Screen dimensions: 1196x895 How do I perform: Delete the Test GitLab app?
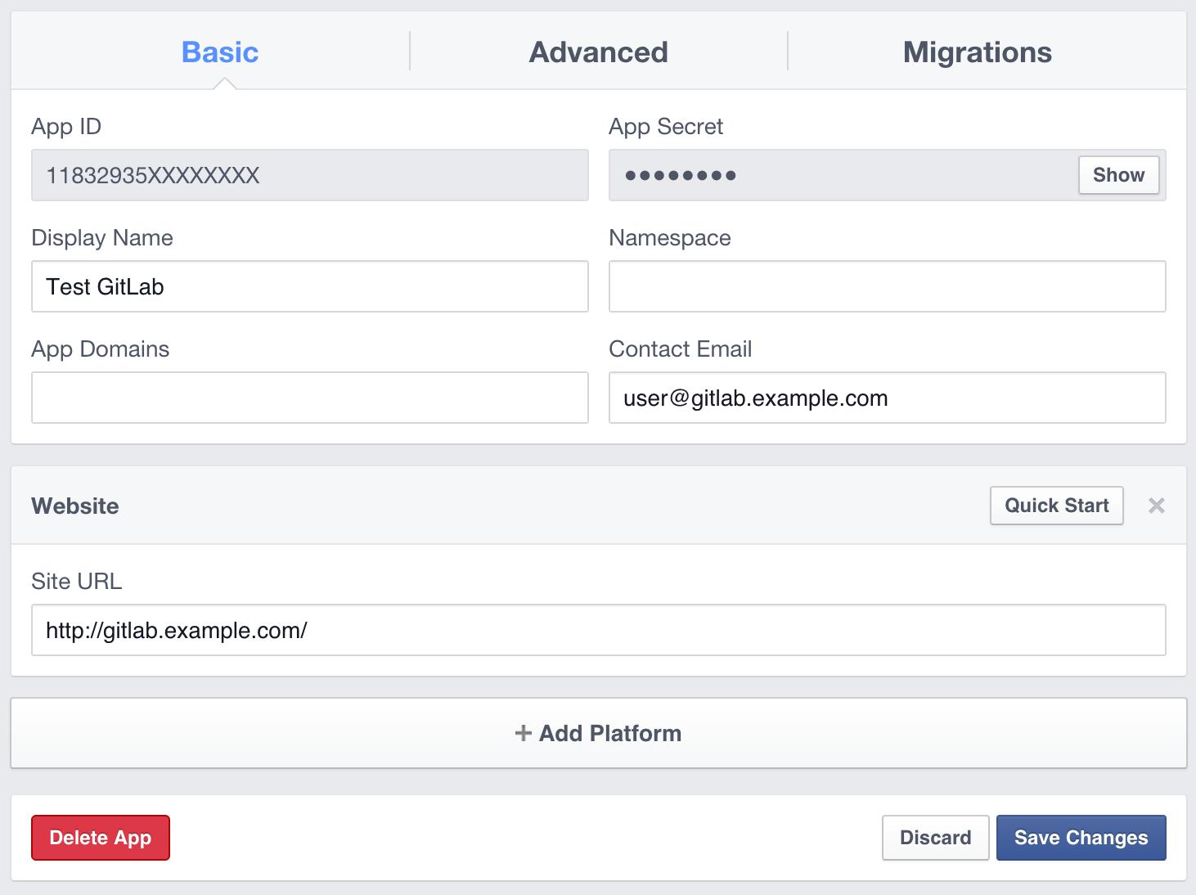point(100,838)
